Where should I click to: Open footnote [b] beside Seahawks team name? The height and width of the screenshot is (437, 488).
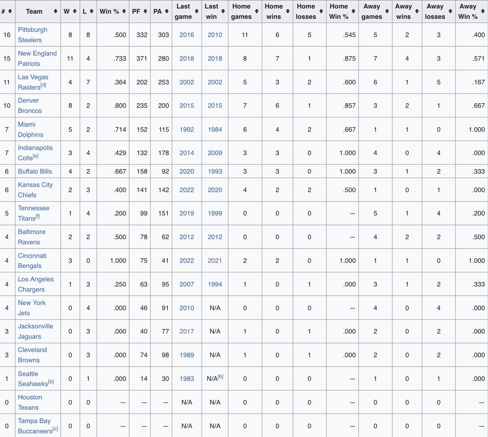tap(51, 382)
